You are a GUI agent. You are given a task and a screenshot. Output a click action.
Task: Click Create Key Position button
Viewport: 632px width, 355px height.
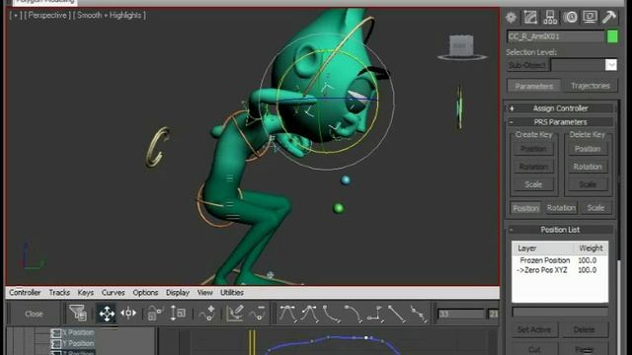pos(533,149)
